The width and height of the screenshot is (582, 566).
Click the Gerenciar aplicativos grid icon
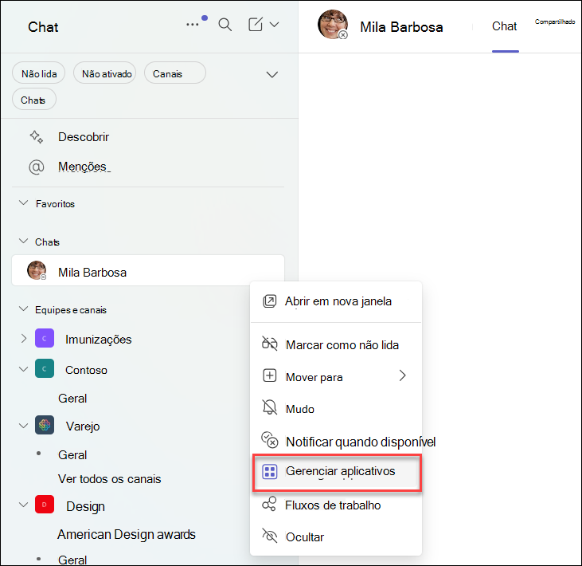[270, 472]
